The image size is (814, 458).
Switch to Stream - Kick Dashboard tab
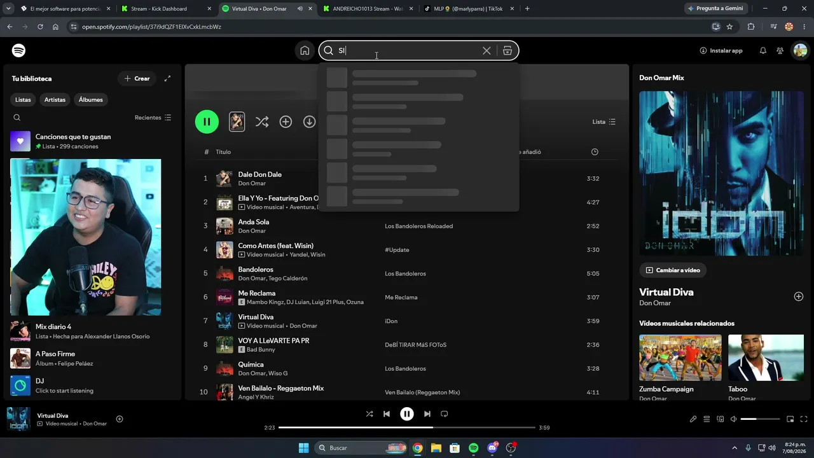pos(167,9)
